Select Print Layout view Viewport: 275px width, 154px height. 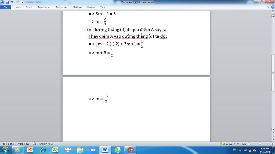[223, 144]
